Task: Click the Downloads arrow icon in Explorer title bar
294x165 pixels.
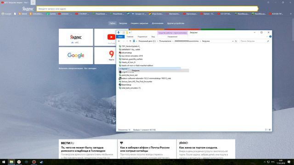Action: coord(119,33)
